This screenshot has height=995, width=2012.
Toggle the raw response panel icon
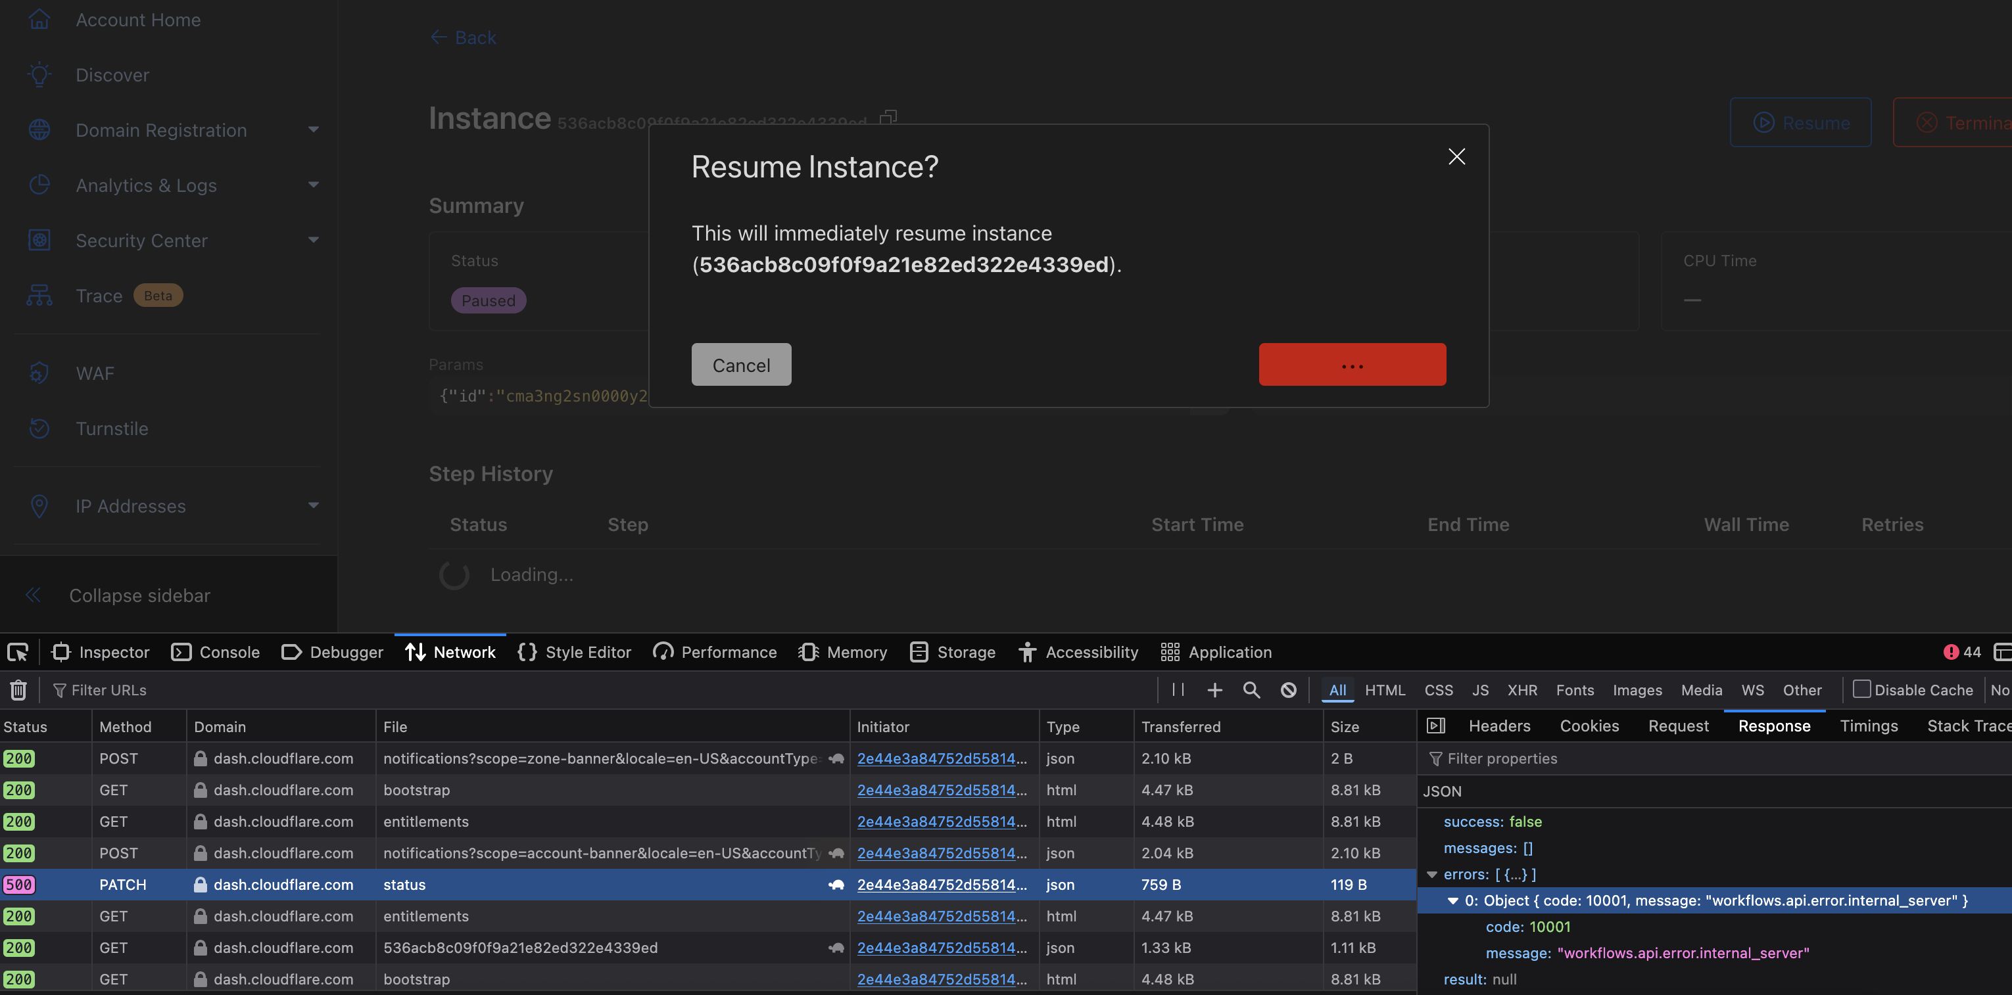tap(1435, 726)
